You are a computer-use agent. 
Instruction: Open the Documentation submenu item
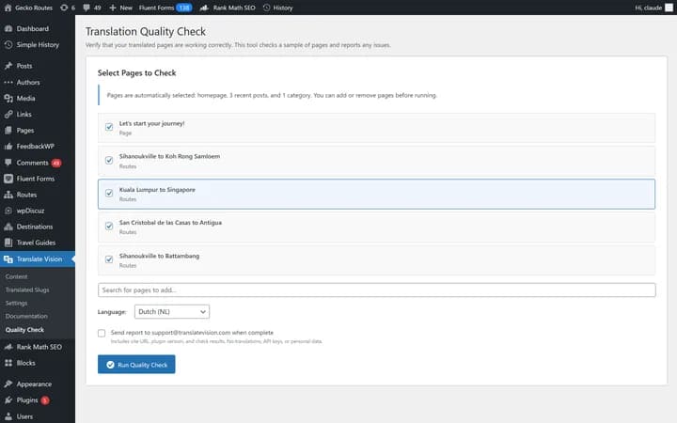pos(26,316)
